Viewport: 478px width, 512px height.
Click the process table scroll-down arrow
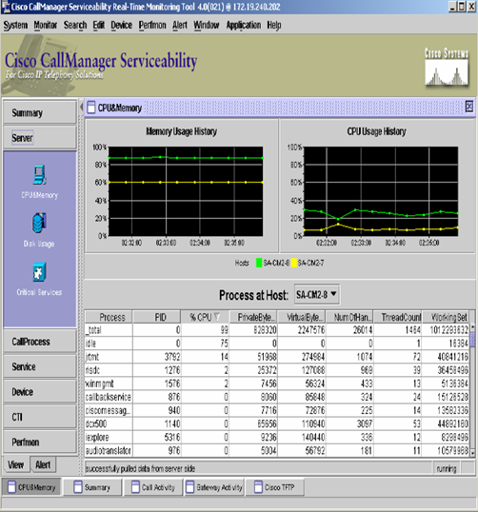point(472,453)
